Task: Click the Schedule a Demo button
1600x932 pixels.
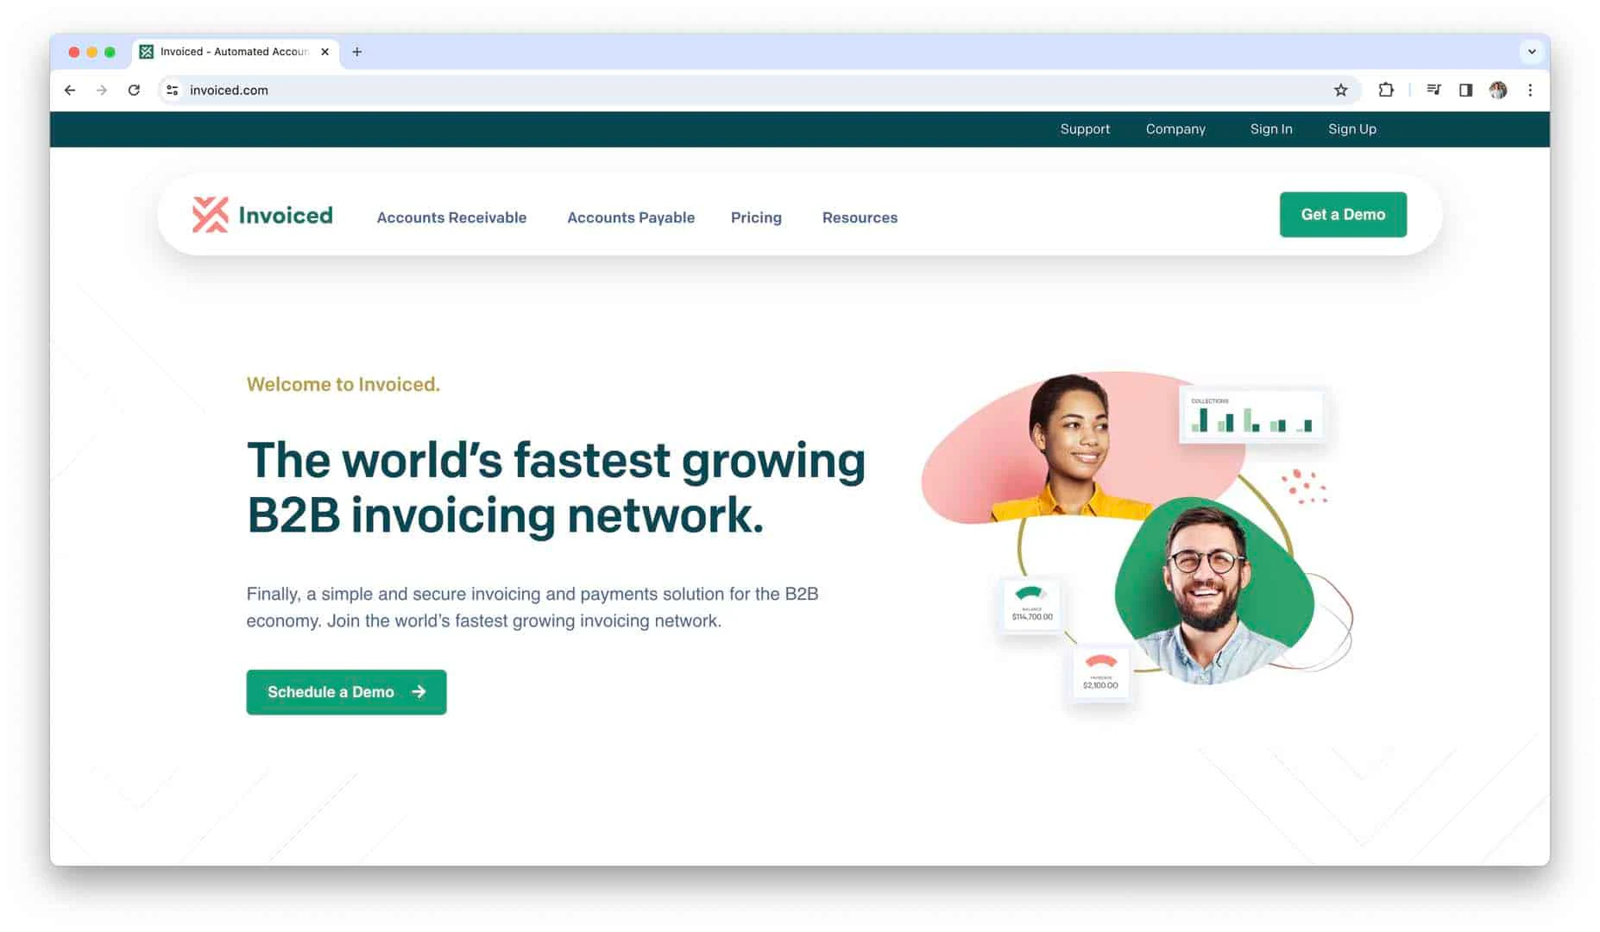Action: 346,692
